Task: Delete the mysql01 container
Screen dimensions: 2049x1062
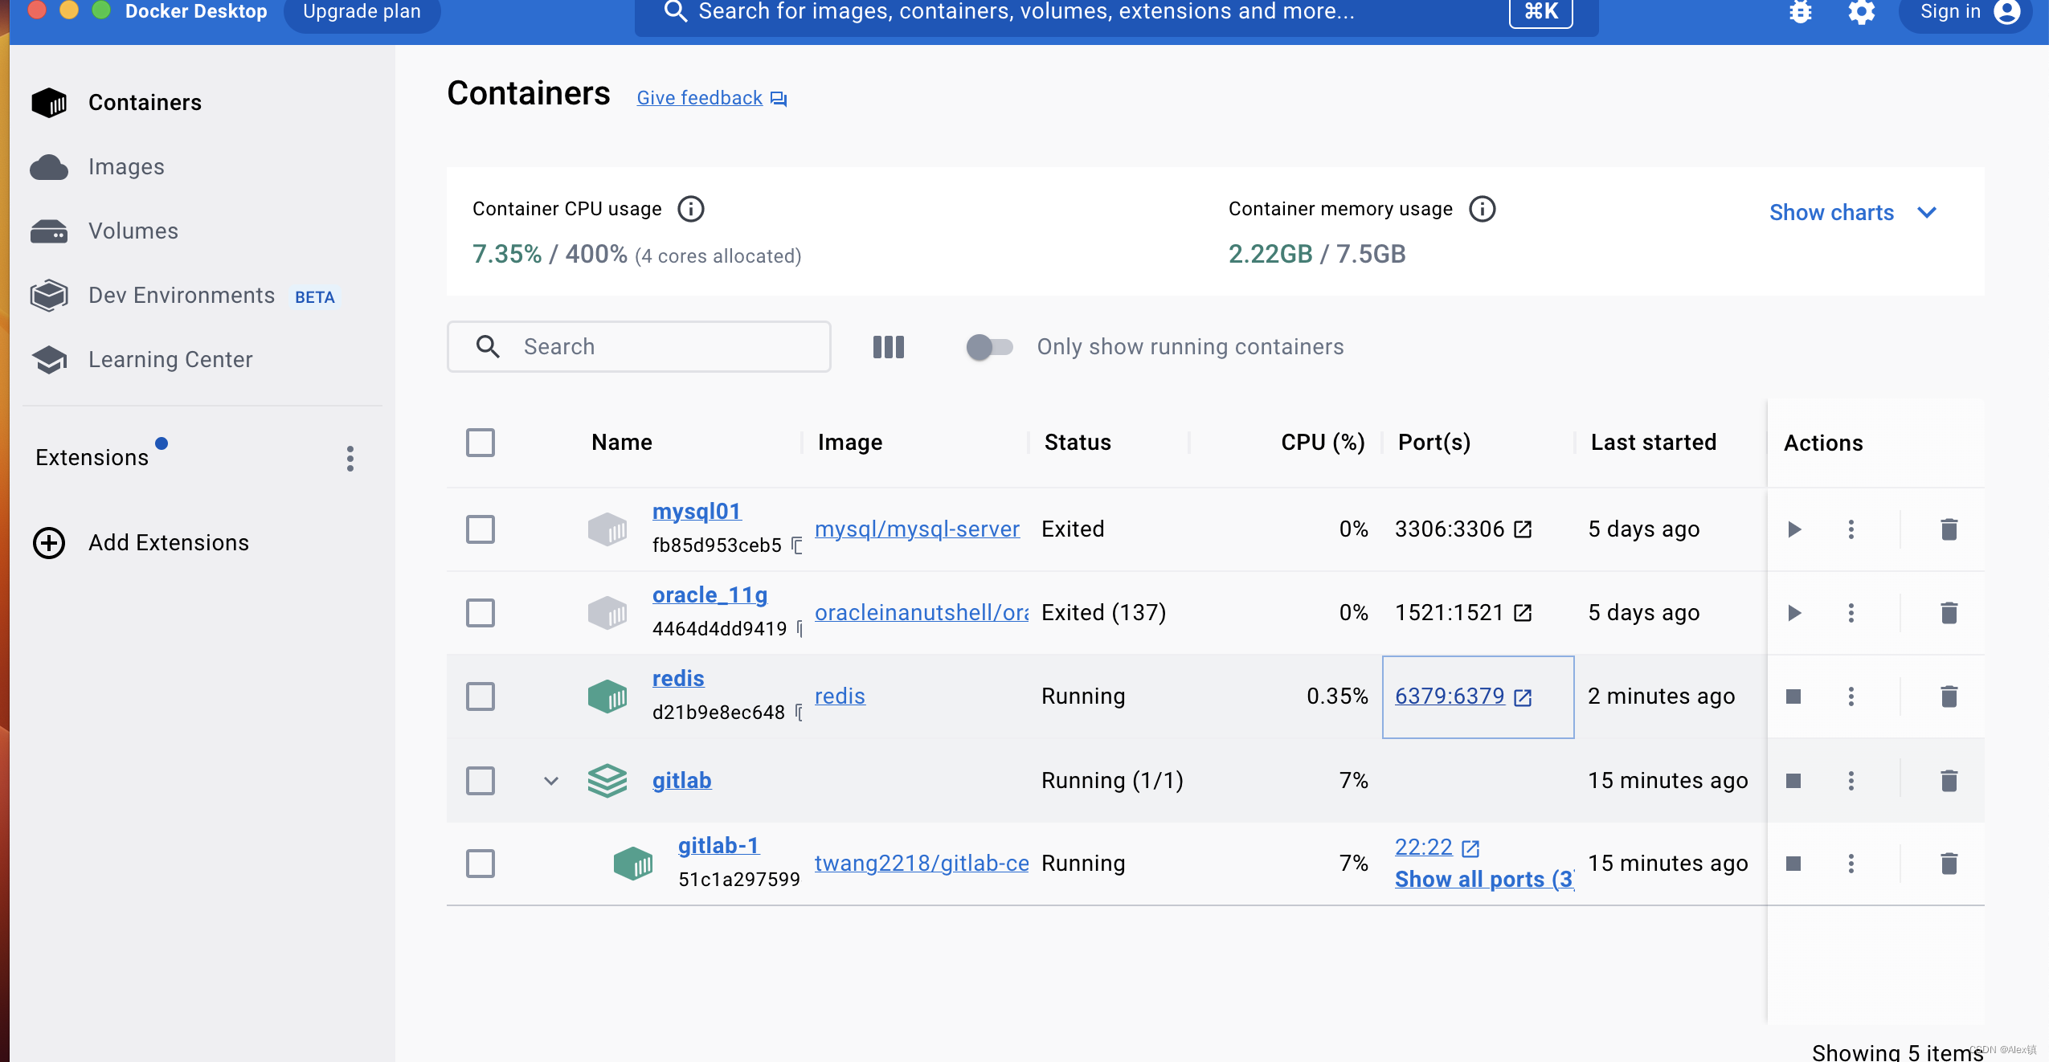Action: tap(1949, 529)
